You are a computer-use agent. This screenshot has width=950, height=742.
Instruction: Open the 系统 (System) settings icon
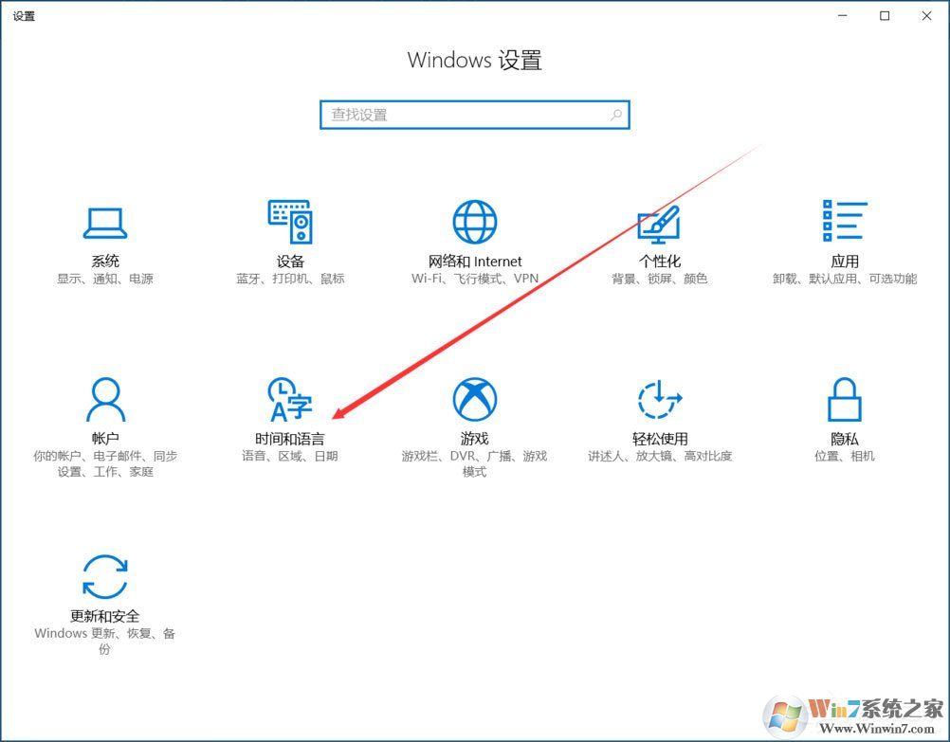click(x=104, y=222)
